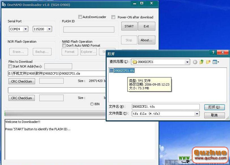Click the NOR Backup... button

click(42, 52)
